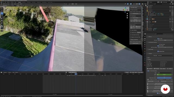Open the Render menu
Viewport: 174px width, 97px height.
click(8, 2)
